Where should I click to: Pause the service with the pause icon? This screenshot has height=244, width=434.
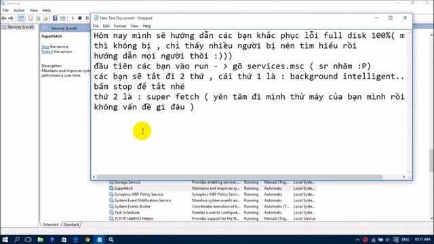87,18
